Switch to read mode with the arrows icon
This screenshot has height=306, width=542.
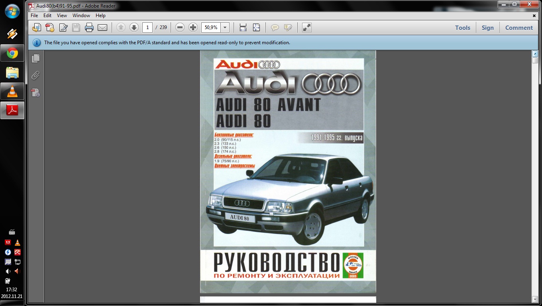point(306,27)
